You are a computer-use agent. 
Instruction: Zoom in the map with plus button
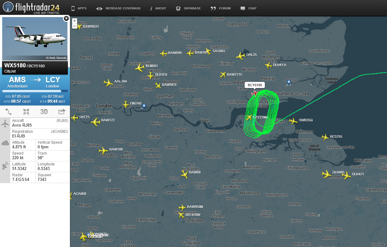[75, 21]
